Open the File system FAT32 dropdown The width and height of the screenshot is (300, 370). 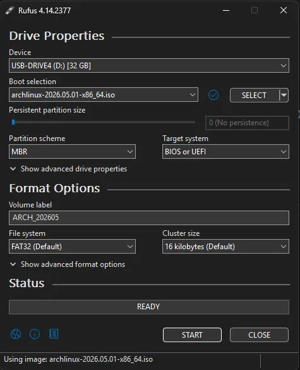[x=72, y=247]
